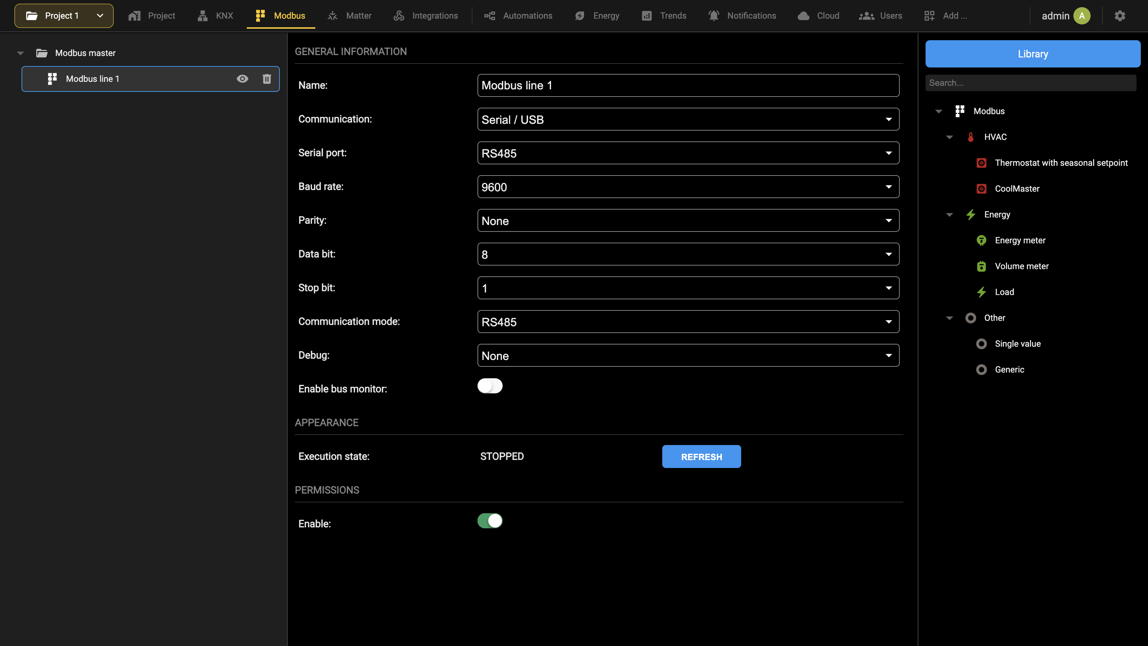Click the Generic circle icon
This screenshot has width=1148, height=646.
(981, 370)
